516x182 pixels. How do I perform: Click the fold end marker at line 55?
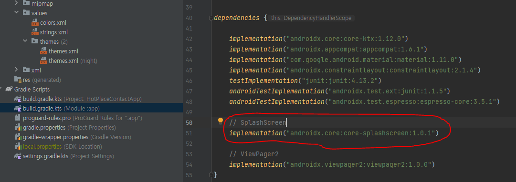click(211, 174)
